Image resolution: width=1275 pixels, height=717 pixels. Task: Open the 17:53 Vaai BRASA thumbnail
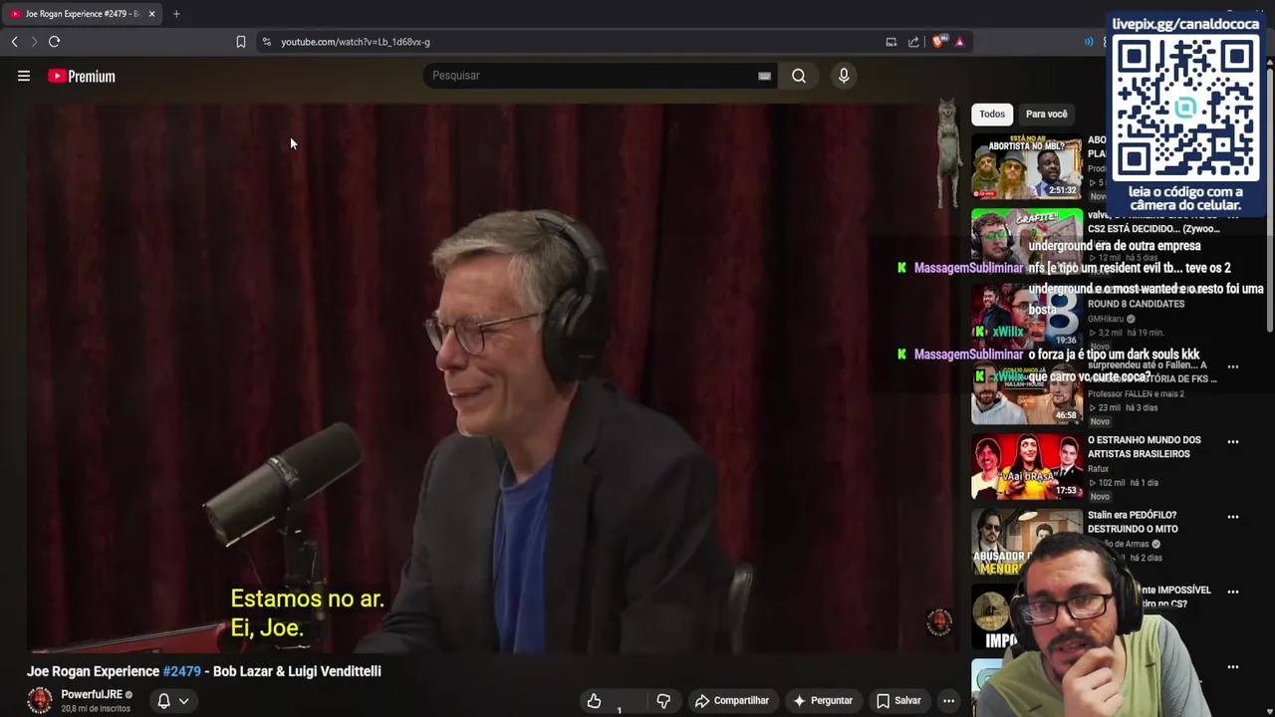click(1027, 467)
